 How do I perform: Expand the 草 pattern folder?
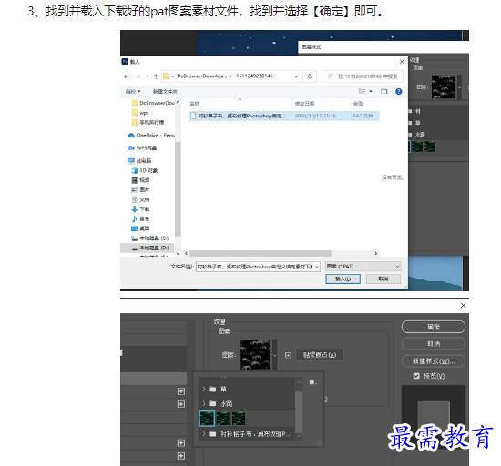click(203, 389)
